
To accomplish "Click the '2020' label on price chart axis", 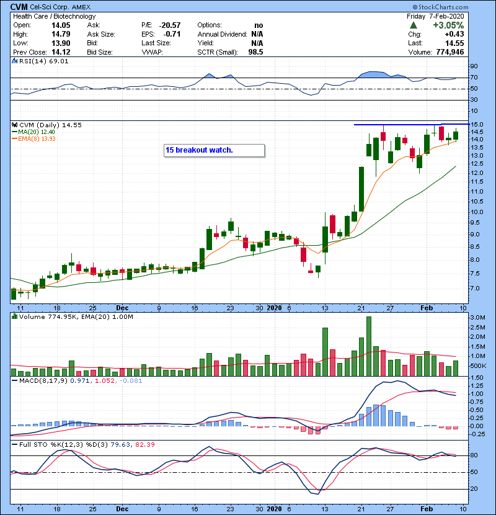I will pos(274,308).
